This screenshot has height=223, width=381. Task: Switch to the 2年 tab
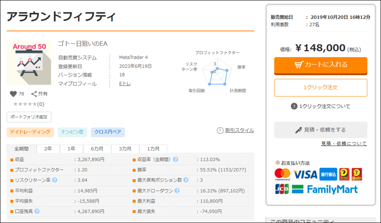[48, 149]
